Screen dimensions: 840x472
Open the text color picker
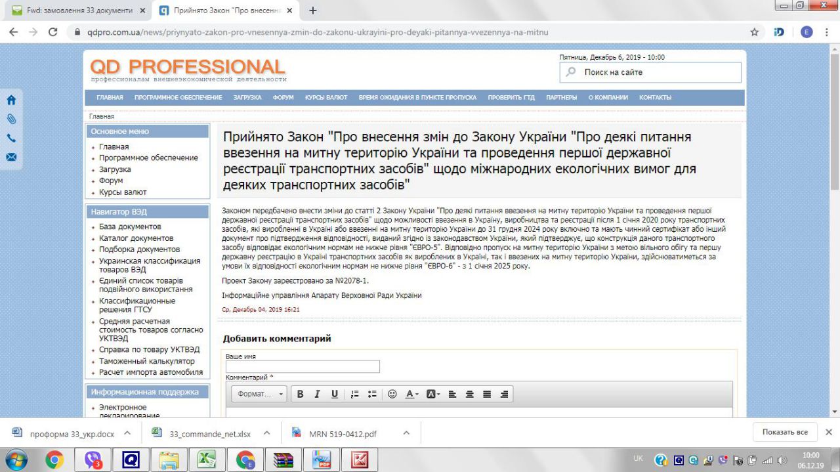(411, 394)
